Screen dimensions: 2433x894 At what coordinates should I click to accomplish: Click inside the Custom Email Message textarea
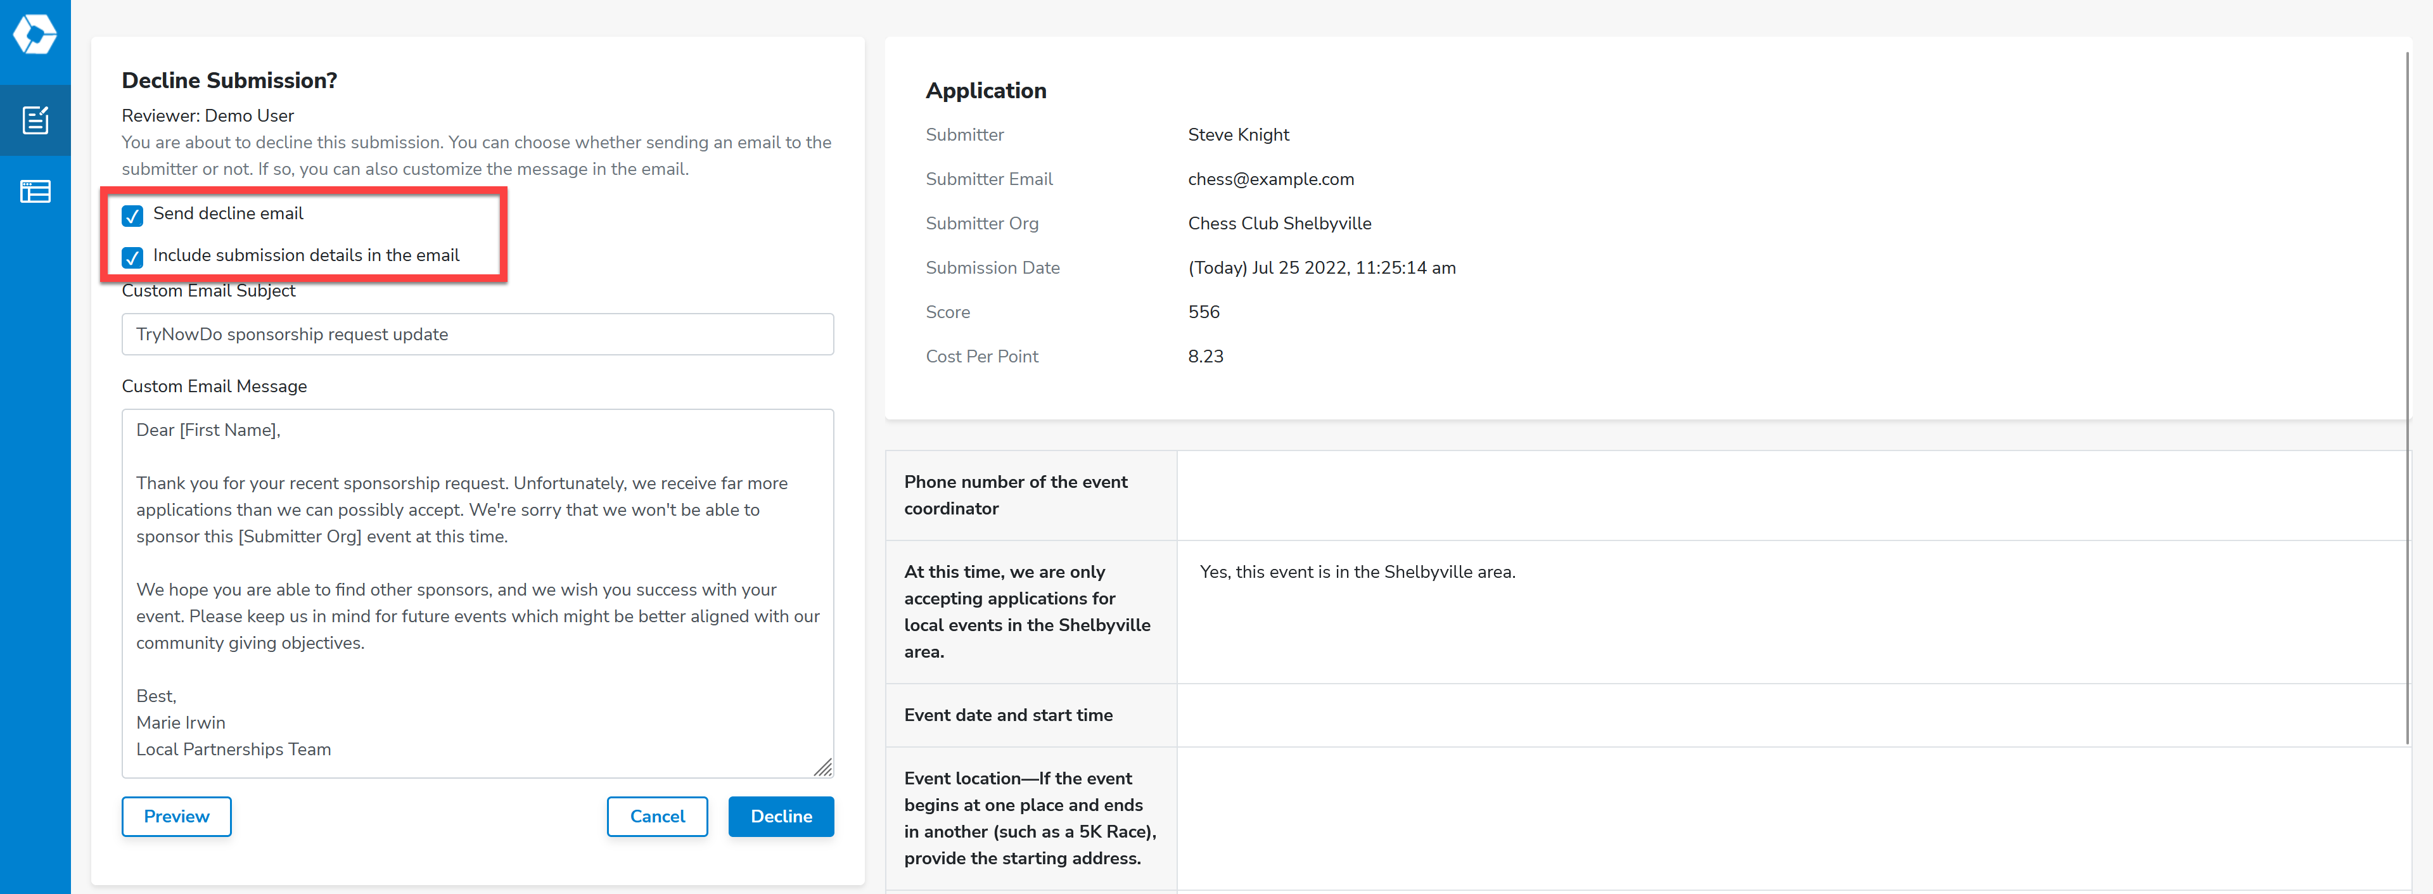pos(477,593)
